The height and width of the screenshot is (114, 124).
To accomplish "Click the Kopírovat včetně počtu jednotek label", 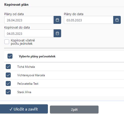I will coord(23,42).
